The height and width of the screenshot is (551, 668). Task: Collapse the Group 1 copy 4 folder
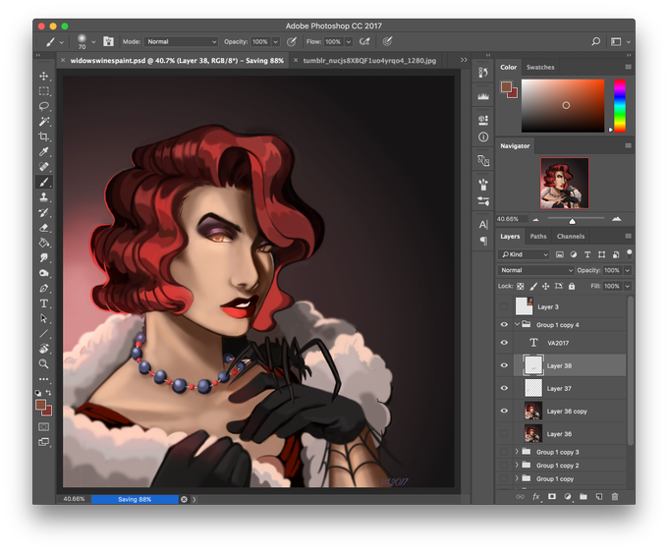(x=517, y=324)
